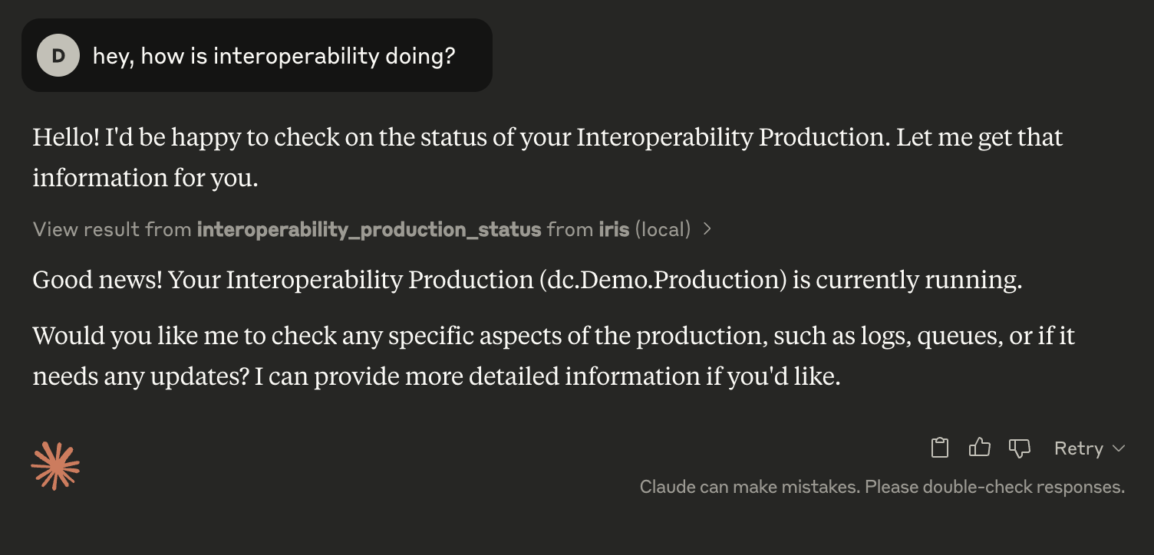Open View result from interoperability_production_status

tap(373, 228)
